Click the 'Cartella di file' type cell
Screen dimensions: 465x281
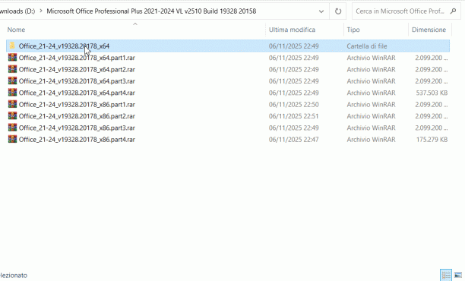click(x=367, y=46)
